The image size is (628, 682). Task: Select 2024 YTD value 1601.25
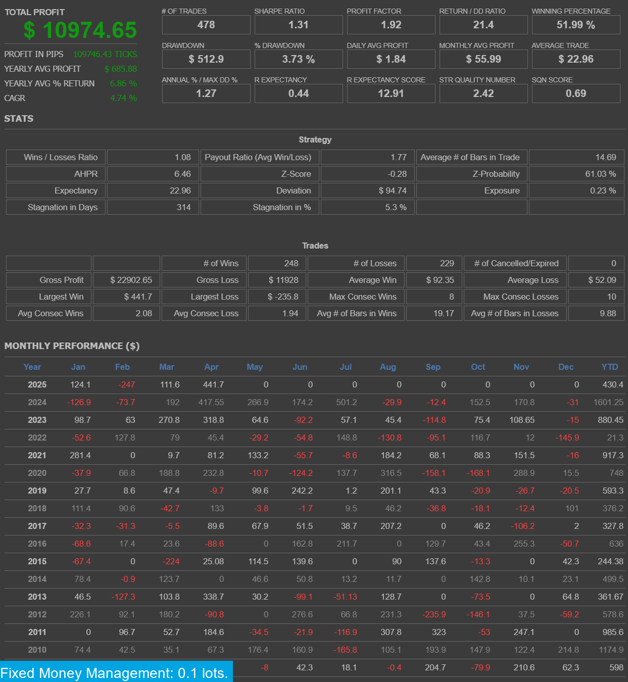(609, 402)
